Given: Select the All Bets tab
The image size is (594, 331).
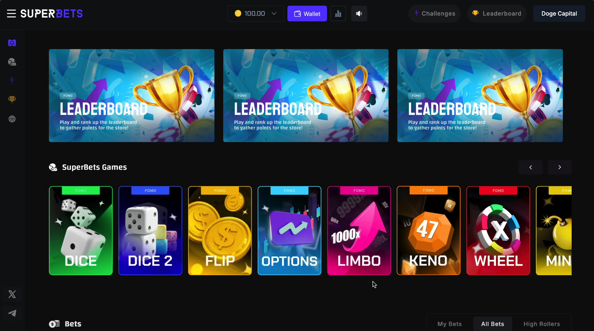Looking at the screenshot, I should (493, 324).
